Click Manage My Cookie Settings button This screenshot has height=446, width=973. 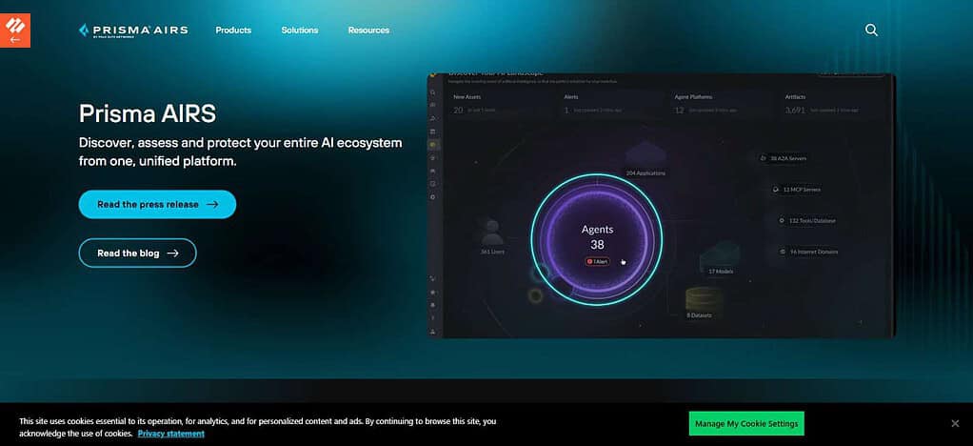[x=746, y=423]
